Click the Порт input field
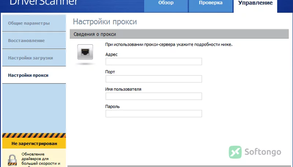Screen dimensions: 293x167 [153, 79]
